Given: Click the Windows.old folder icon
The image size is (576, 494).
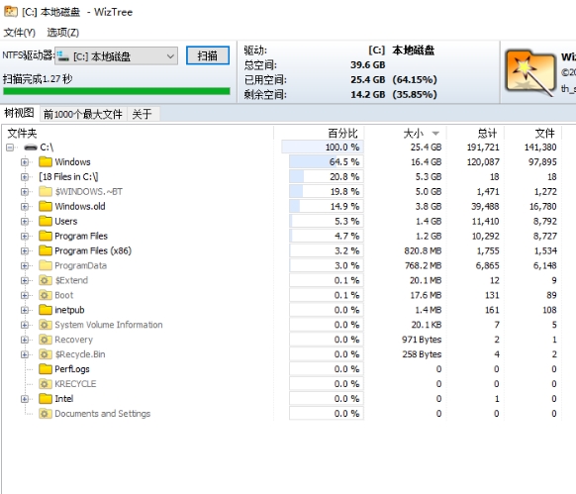Looking at the screenshot, I should coord(46,206).
